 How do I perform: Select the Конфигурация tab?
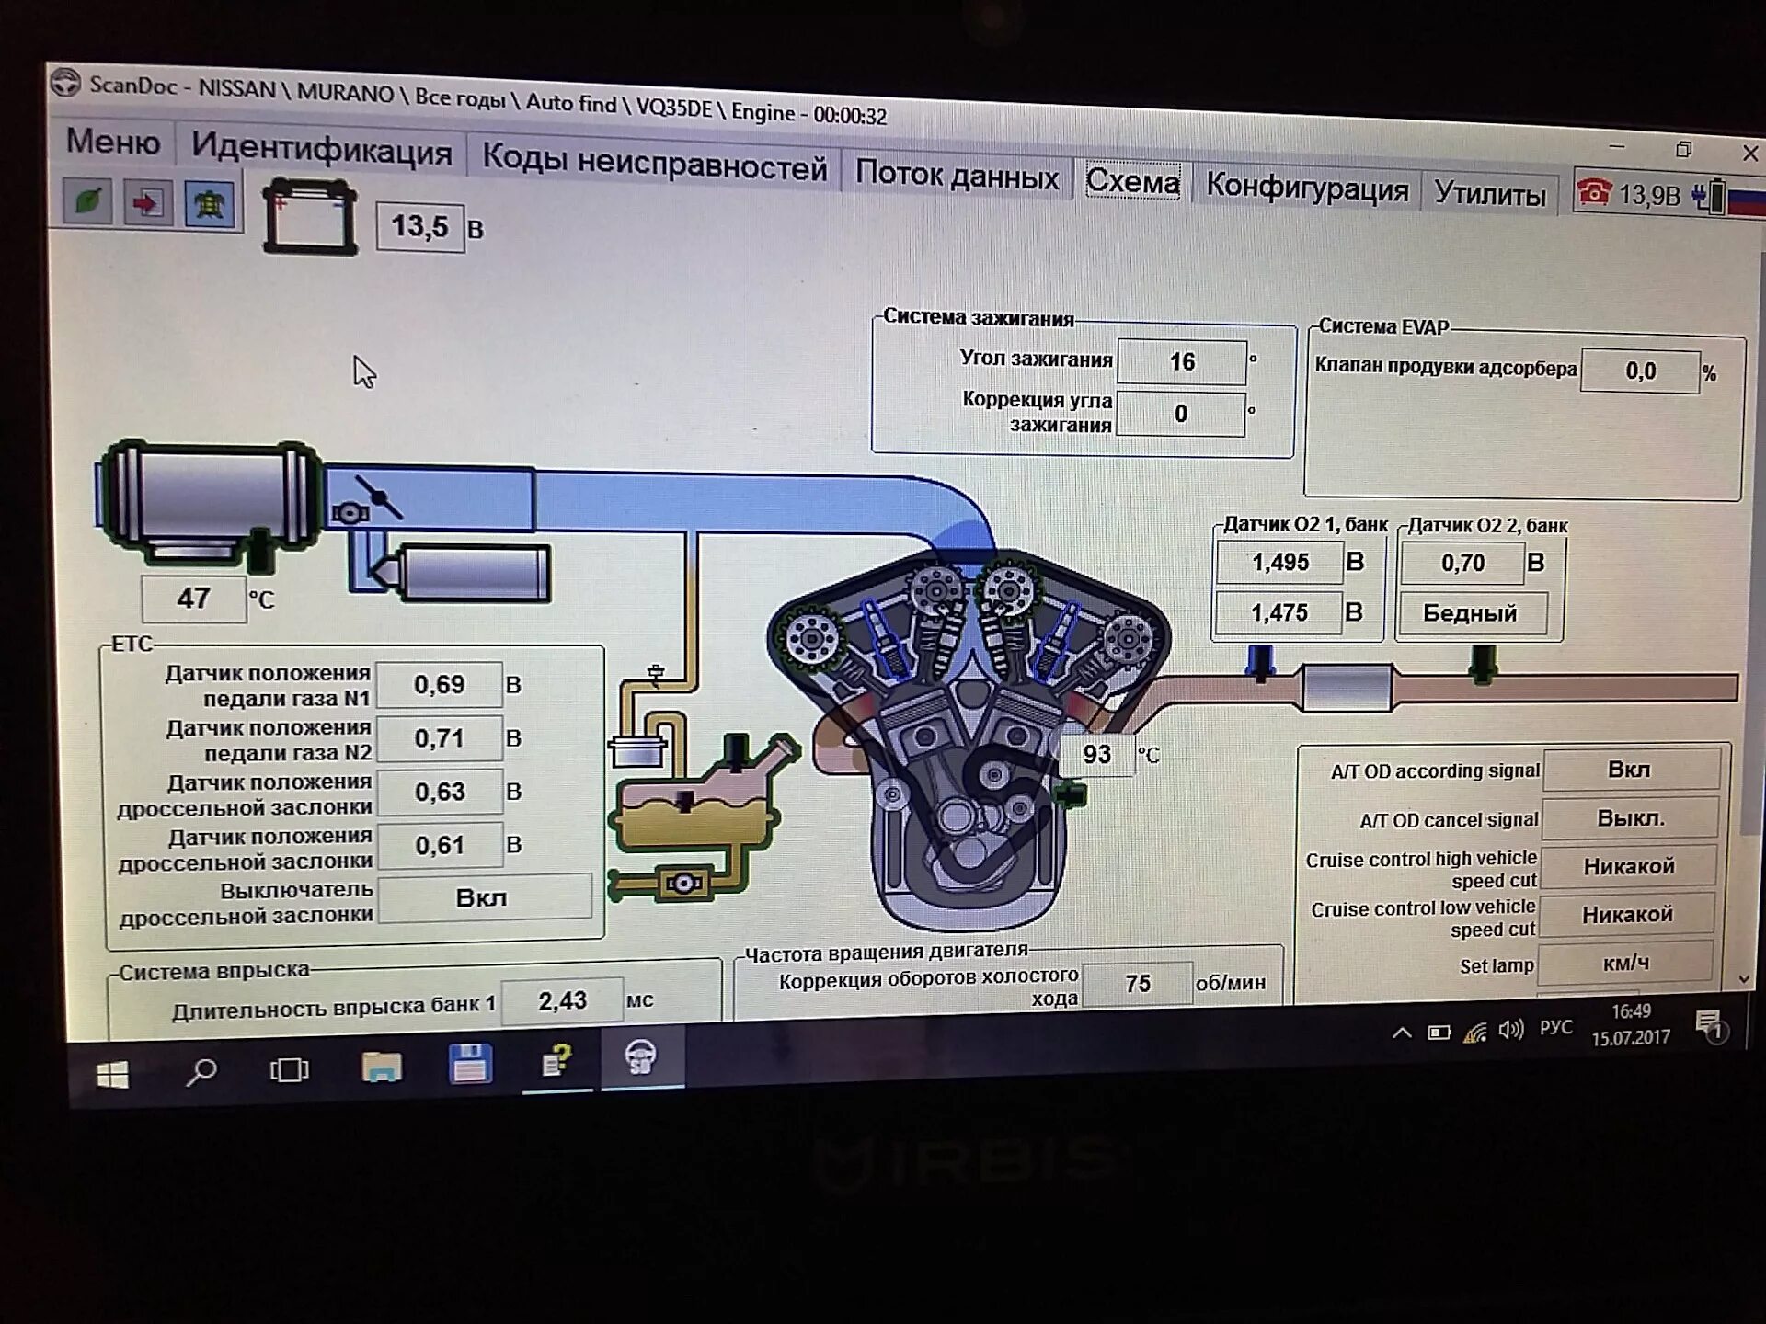1306,188
